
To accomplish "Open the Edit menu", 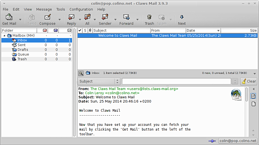I will 16,9.
